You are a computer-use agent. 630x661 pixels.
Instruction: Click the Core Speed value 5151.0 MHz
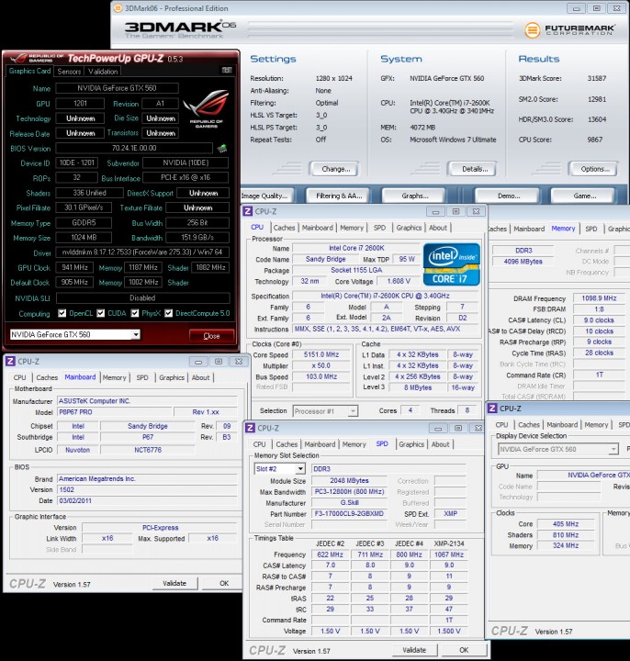[321, 354]
